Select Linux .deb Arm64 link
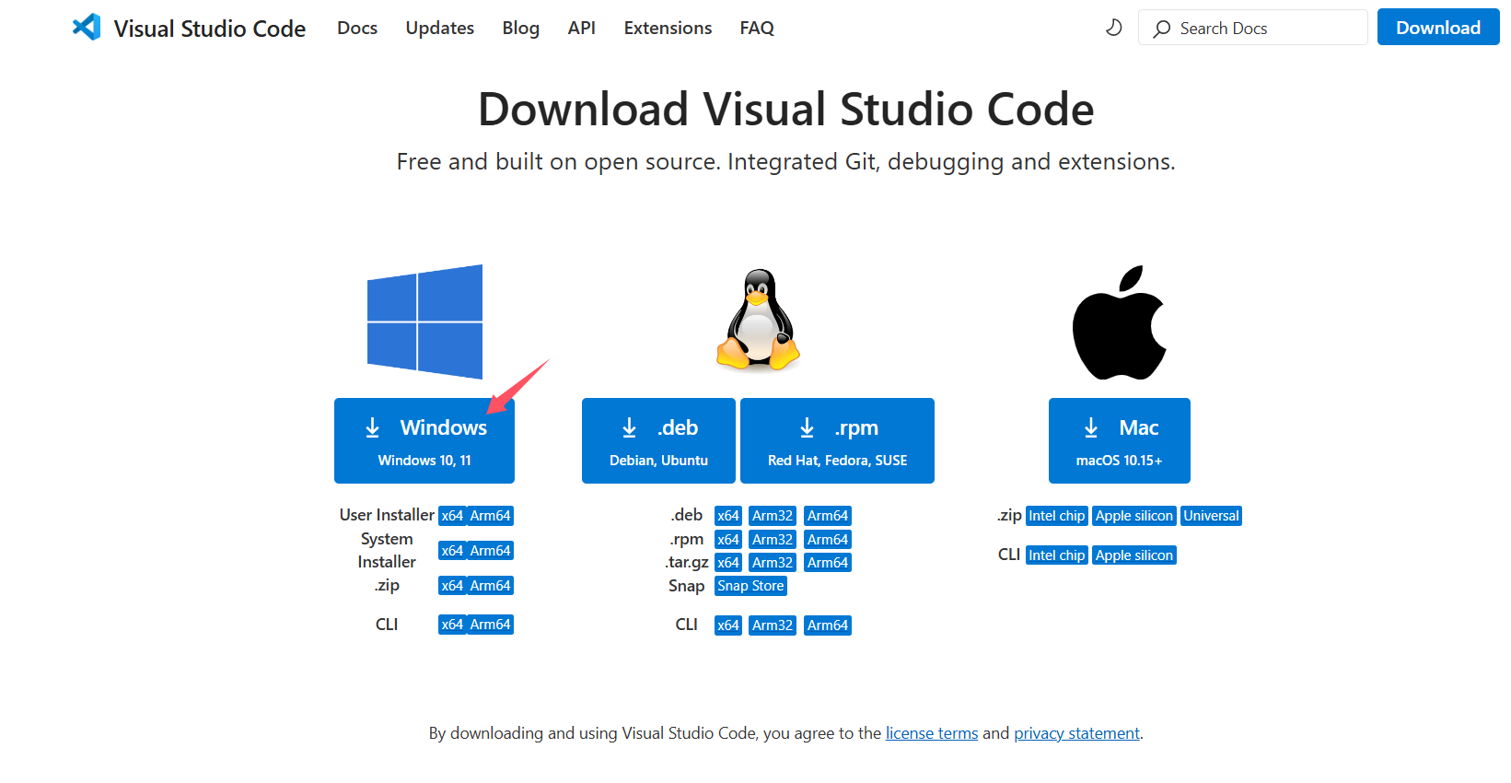This screenshot has width=1511, height=783. click(828, 516)
